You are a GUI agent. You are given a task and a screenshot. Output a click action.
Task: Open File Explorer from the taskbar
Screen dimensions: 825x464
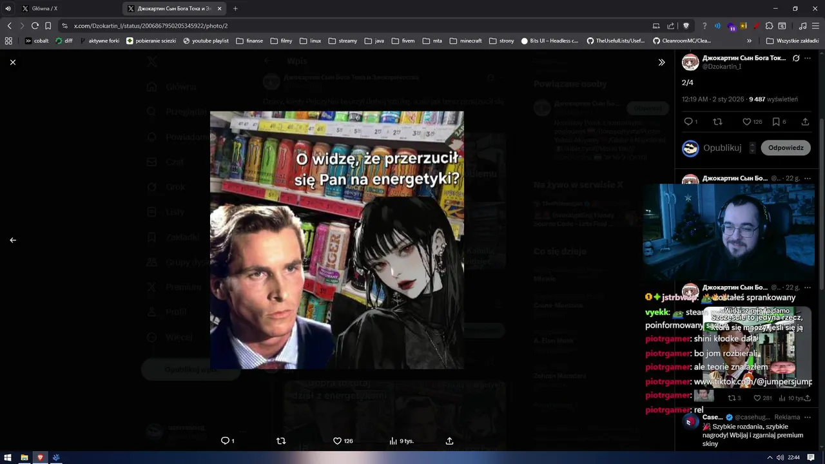(x=24, y=458)
